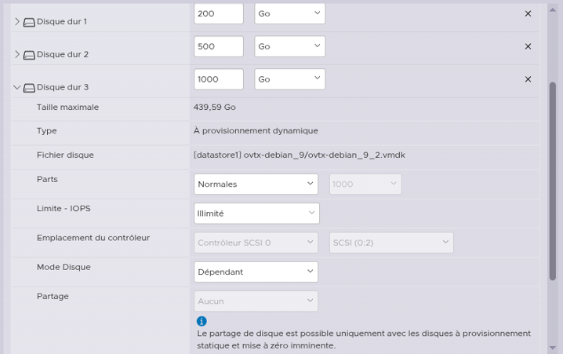Click the Emplacement du contrôleur label
563x354 pixels.
93,238
